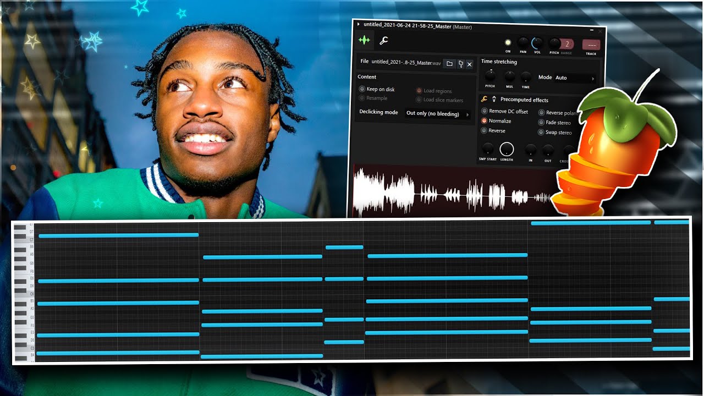Click the OUT fade knob
Viewport: 704px width, 396px height.
(548, 150)
